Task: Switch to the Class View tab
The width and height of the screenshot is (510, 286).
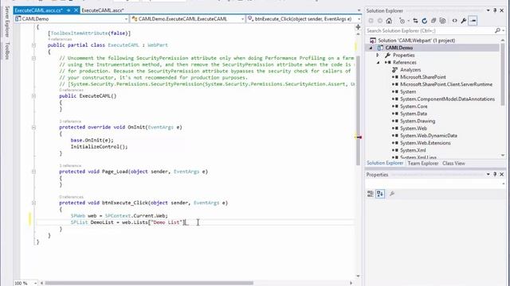Action: coord(453,164)
